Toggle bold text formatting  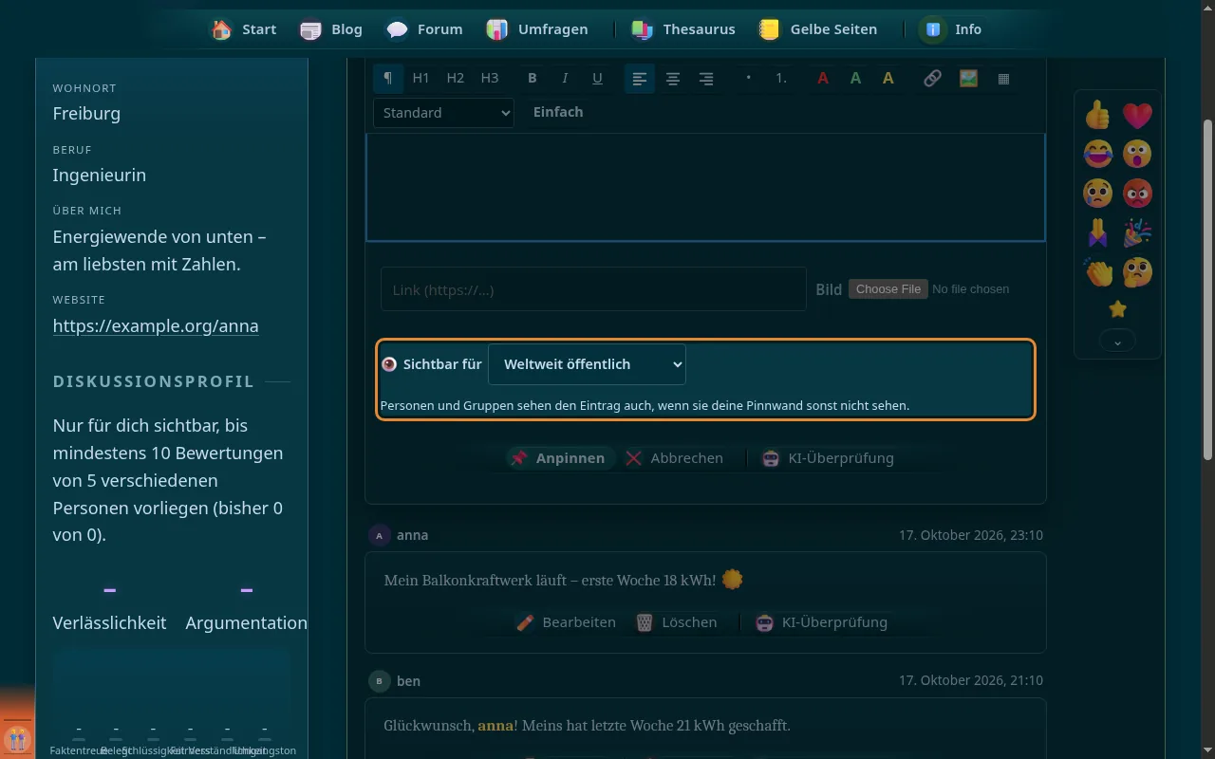click(x=533, y=79)
